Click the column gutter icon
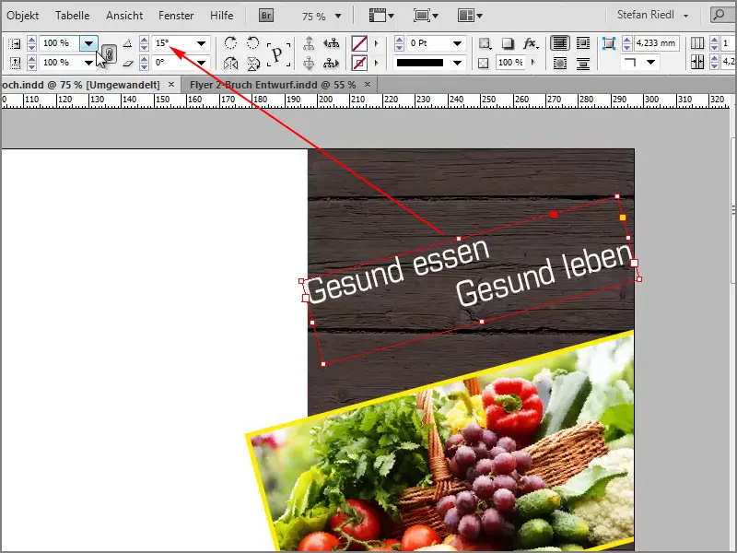Viewport: 737px width, 553px height. pos(697,63)
